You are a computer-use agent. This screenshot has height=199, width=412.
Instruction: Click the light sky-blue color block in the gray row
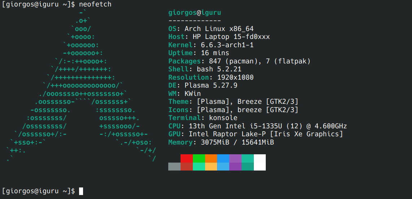tap(223, 167)
